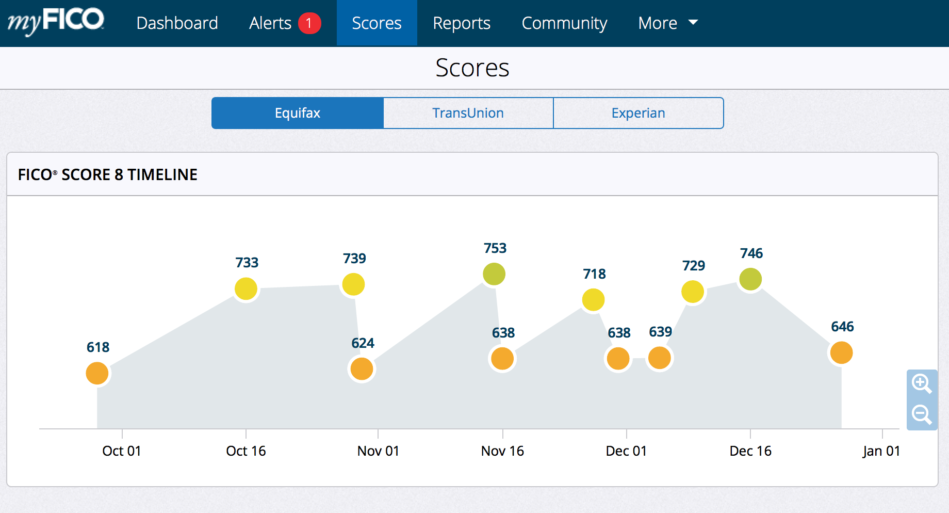Viewport: 949px width, 513px height.
Task: Select the 618 score point
Action: 97,373
